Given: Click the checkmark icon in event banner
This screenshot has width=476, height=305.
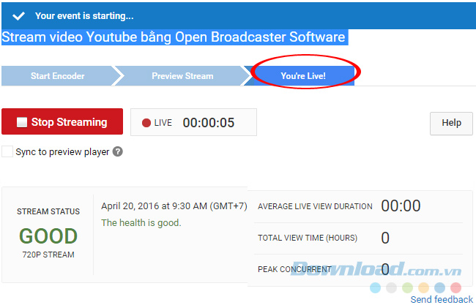Looking at the screenshot, I should coord(18,16).
